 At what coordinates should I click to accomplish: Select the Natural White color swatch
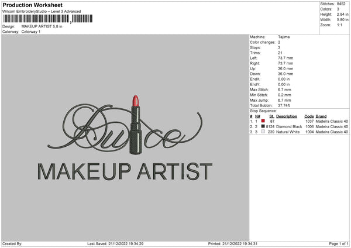point(263,132)
